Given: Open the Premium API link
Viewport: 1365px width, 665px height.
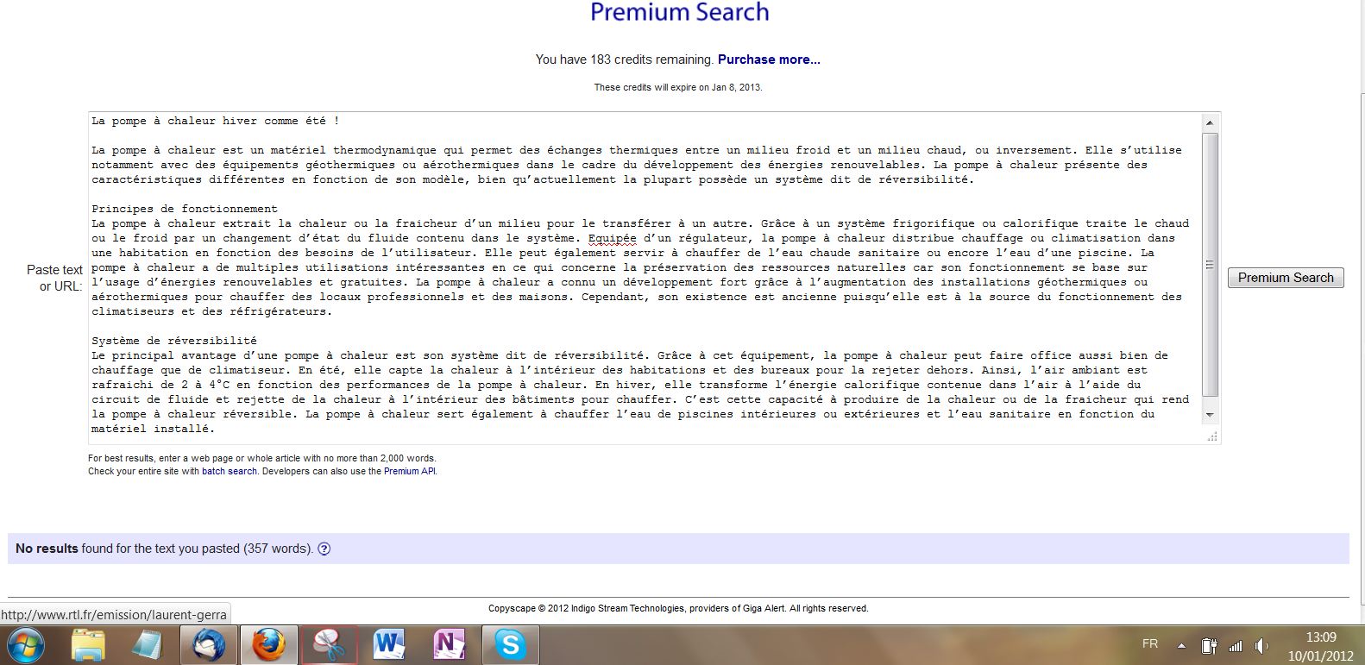Looking at the screenshot, I should [x=410, y=471].
